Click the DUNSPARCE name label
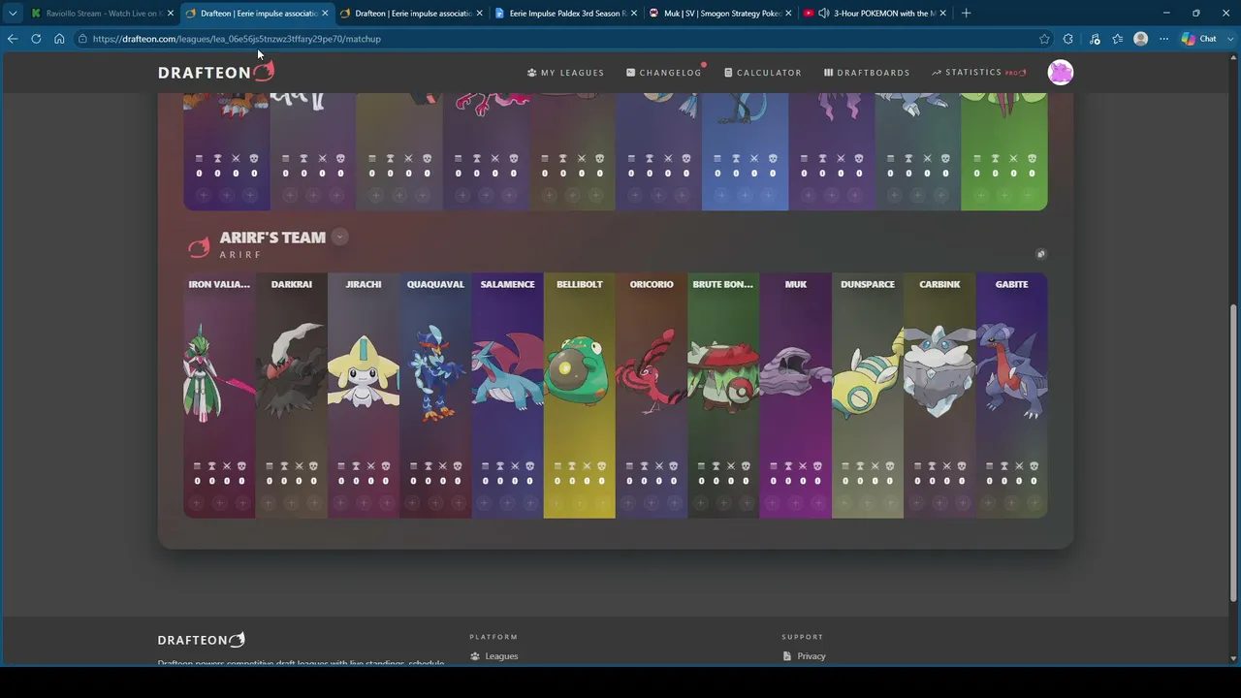 [868, 284]
